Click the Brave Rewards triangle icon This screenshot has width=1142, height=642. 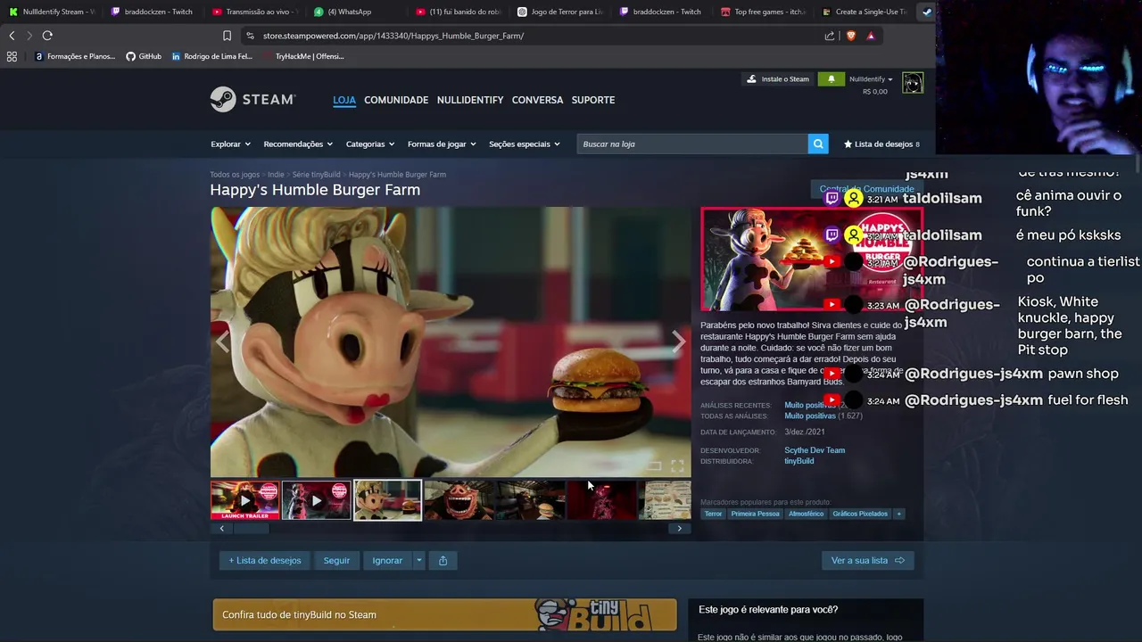click(871, 36)
